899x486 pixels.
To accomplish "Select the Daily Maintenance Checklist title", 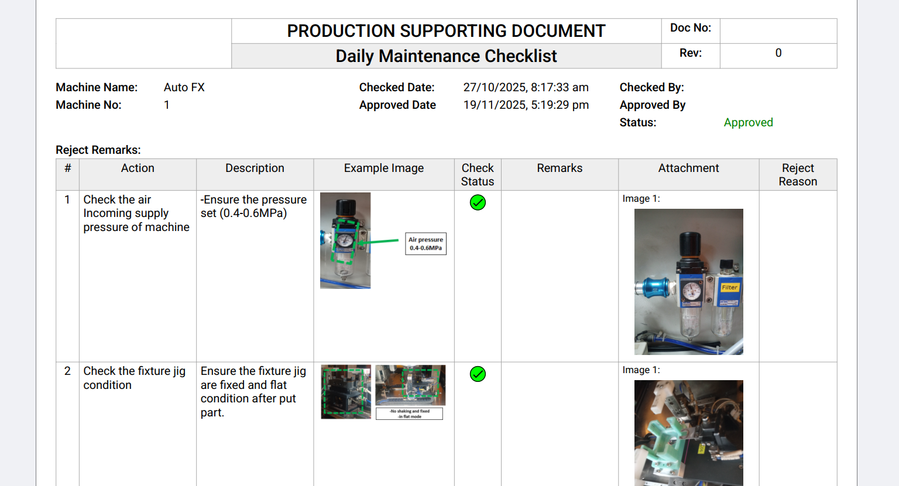I will (445, 56).
